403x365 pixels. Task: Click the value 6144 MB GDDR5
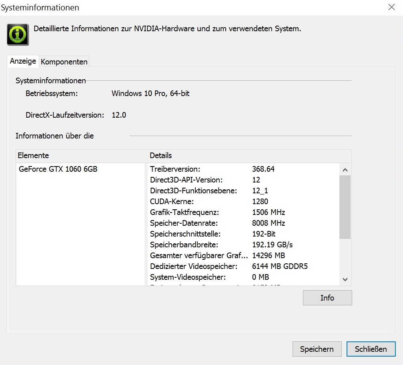click(280, 266)
